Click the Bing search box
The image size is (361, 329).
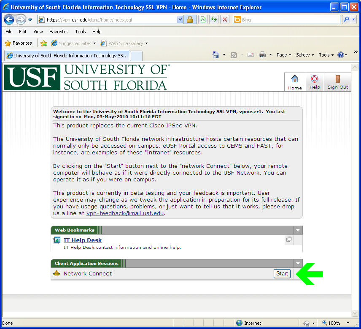286,20
